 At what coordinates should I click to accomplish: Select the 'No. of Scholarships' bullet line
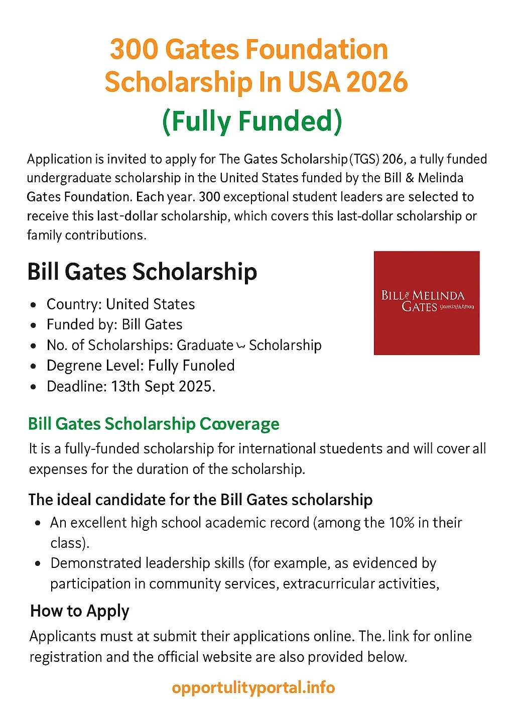pos(184,345)
